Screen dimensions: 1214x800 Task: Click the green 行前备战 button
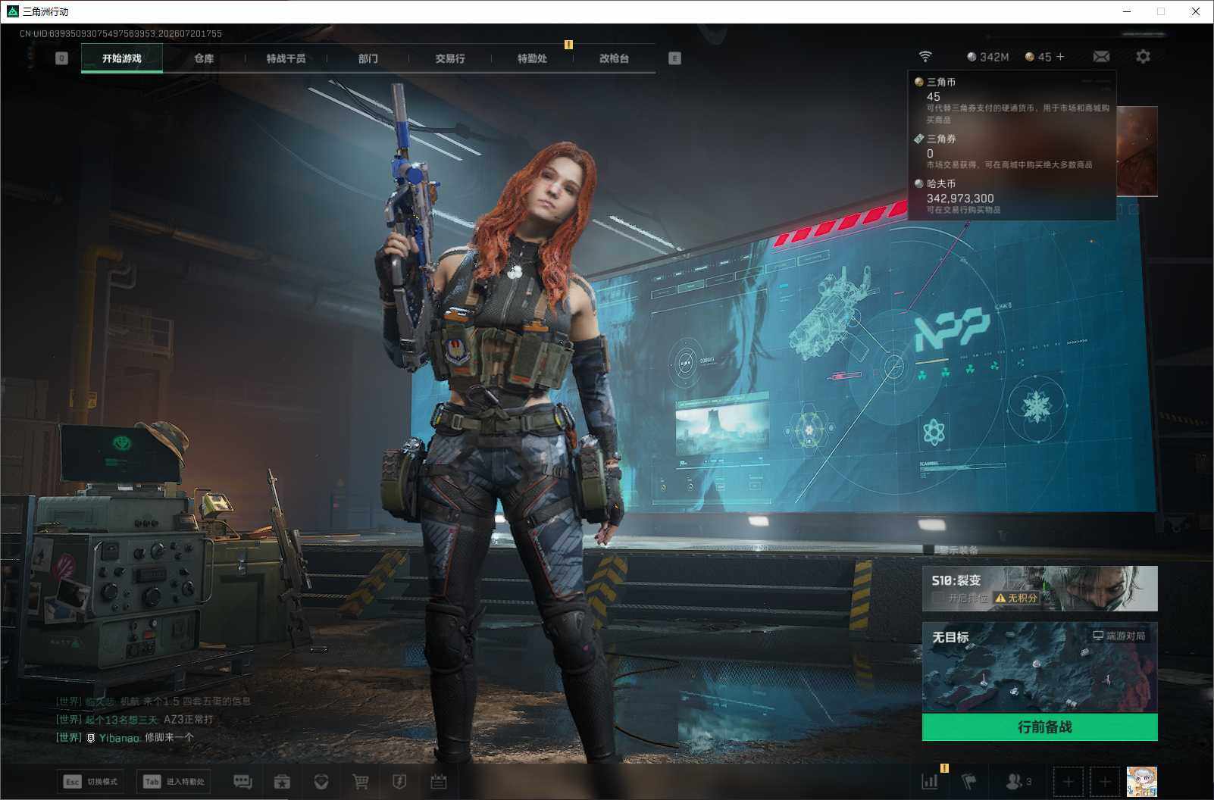[1040, 727]
